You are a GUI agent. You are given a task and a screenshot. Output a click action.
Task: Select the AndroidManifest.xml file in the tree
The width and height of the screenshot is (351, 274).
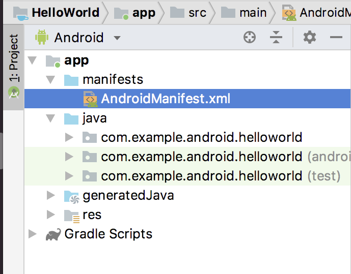click(166, 99)
